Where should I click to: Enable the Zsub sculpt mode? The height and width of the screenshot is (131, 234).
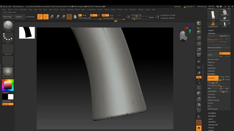112,15
